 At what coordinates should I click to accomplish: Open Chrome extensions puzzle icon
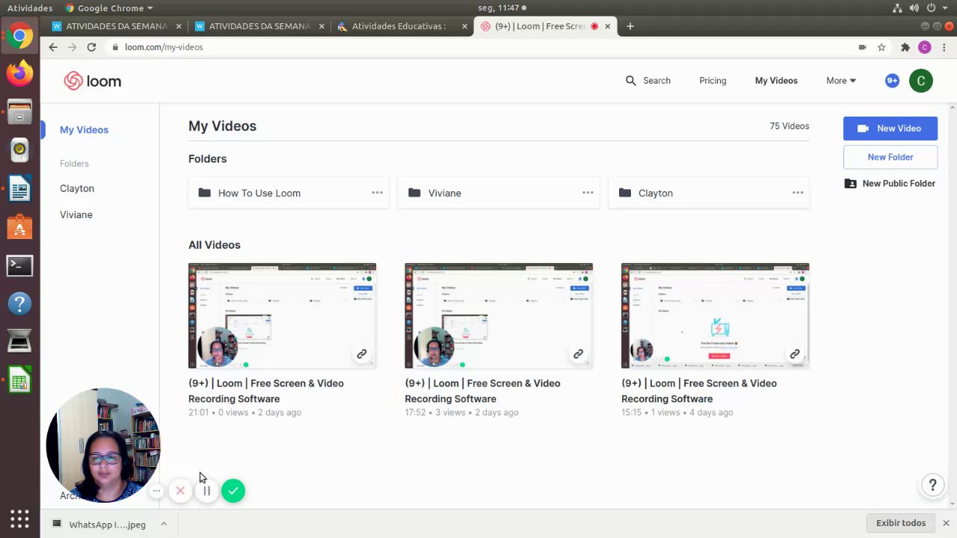(905, 47)
